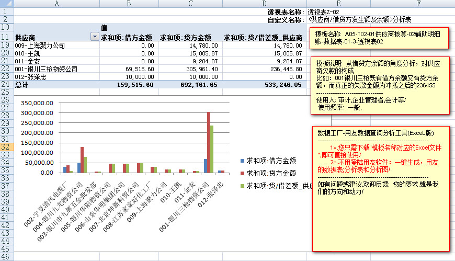Select the 模板说明 description note box
Image resolution: width=455 pixels, height=261 pixels.
coord(379,85)
